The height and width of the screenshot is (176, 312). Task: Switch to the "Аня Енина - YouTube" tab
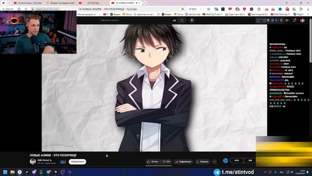coord(28,3)
